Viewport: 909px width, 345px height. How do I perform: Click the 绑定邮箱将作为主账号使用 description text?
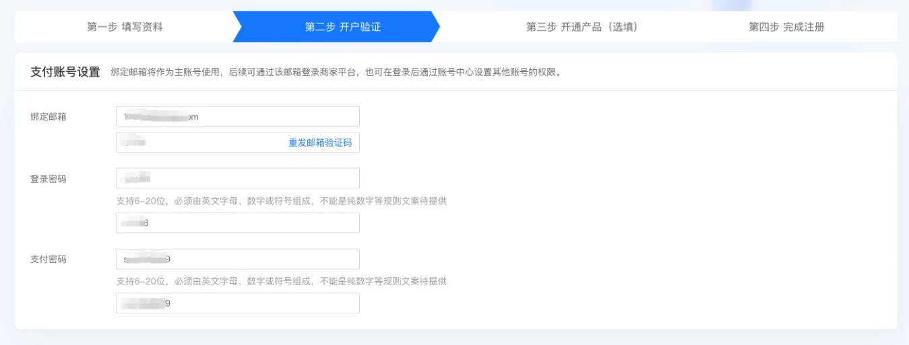(336, 73)
